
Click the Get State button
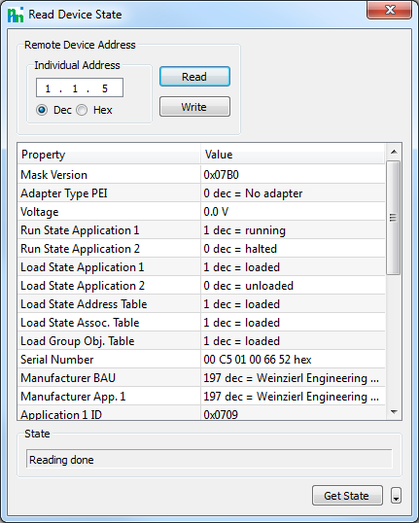[x=347, y=496]
